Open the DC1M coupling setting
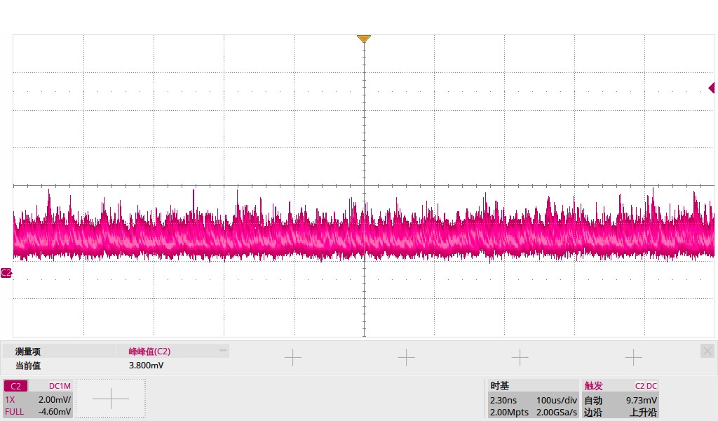Image resolution: width=718 pixels, height=421 pixels. point(59,386)
